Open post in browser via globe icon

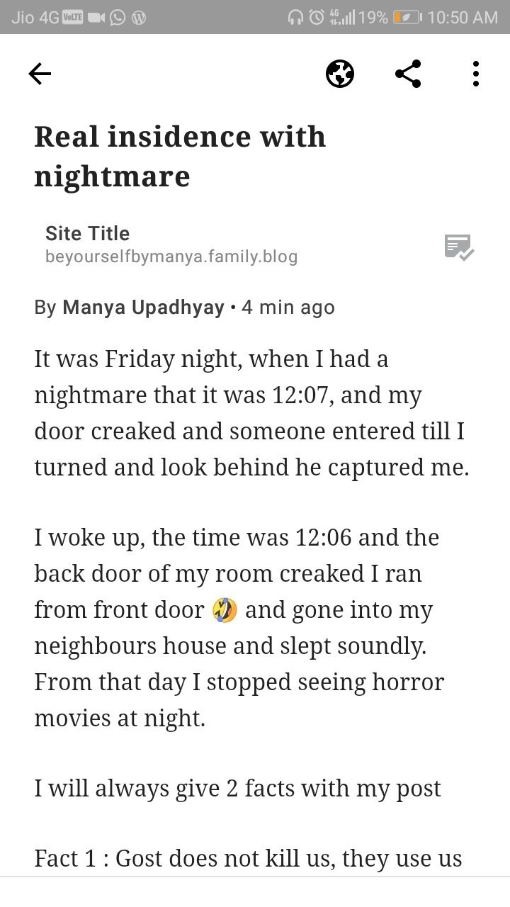(340, 74)
